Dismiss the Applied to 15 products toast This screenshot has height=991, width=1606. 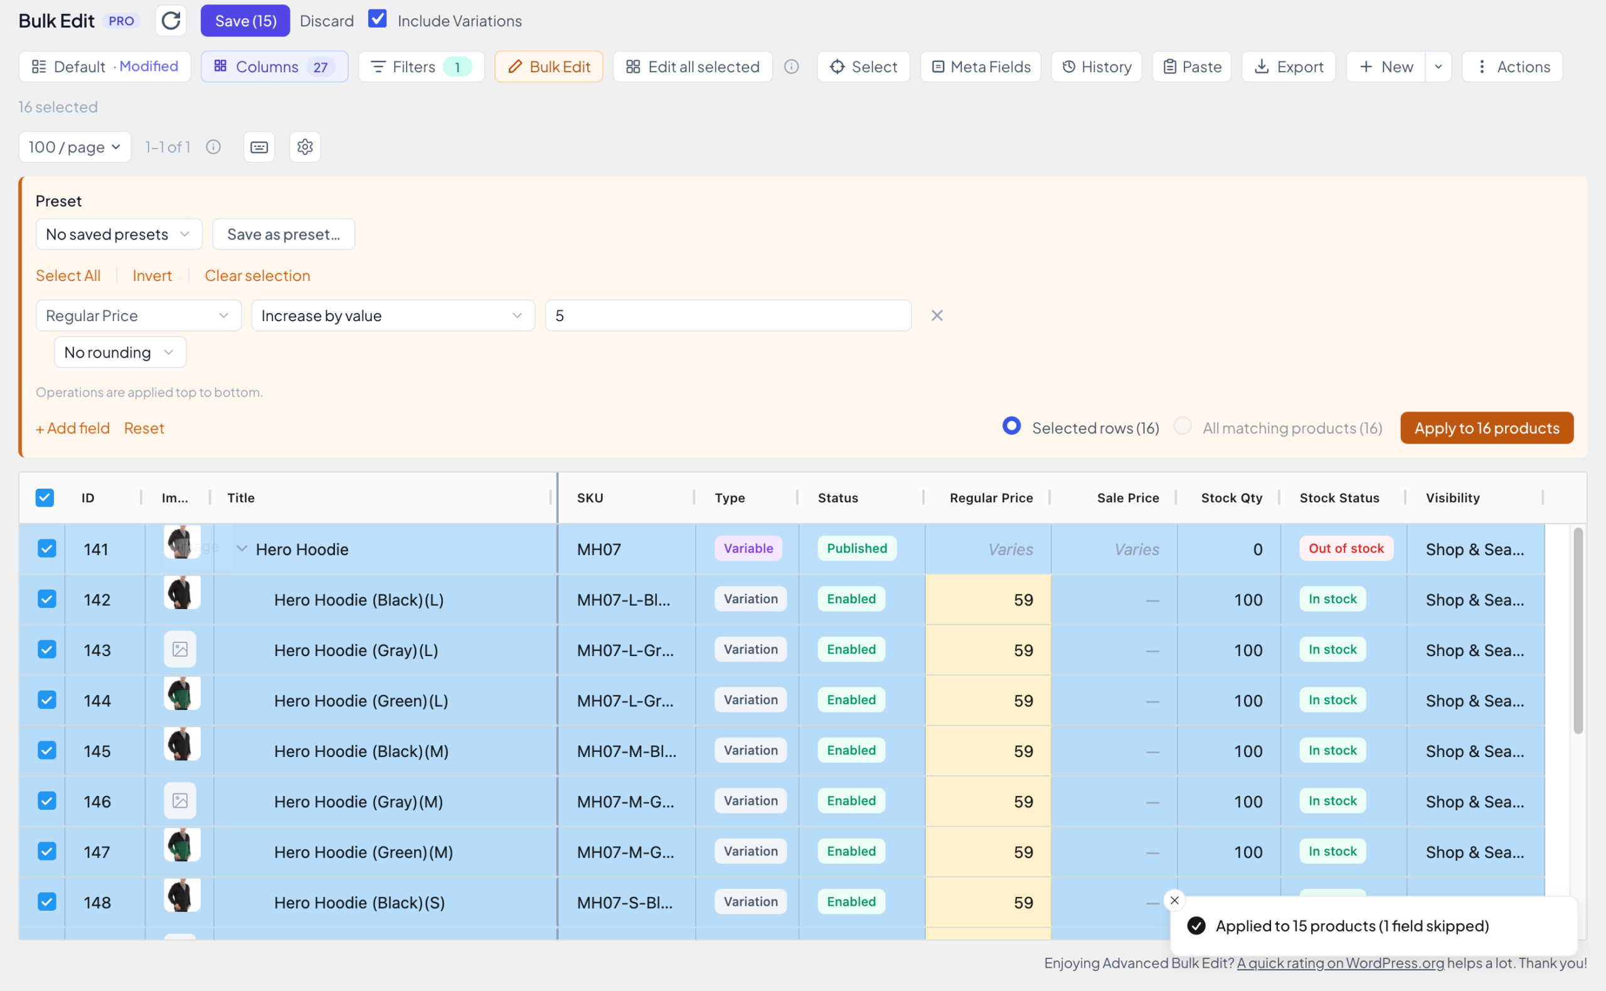pos(1174,900)
